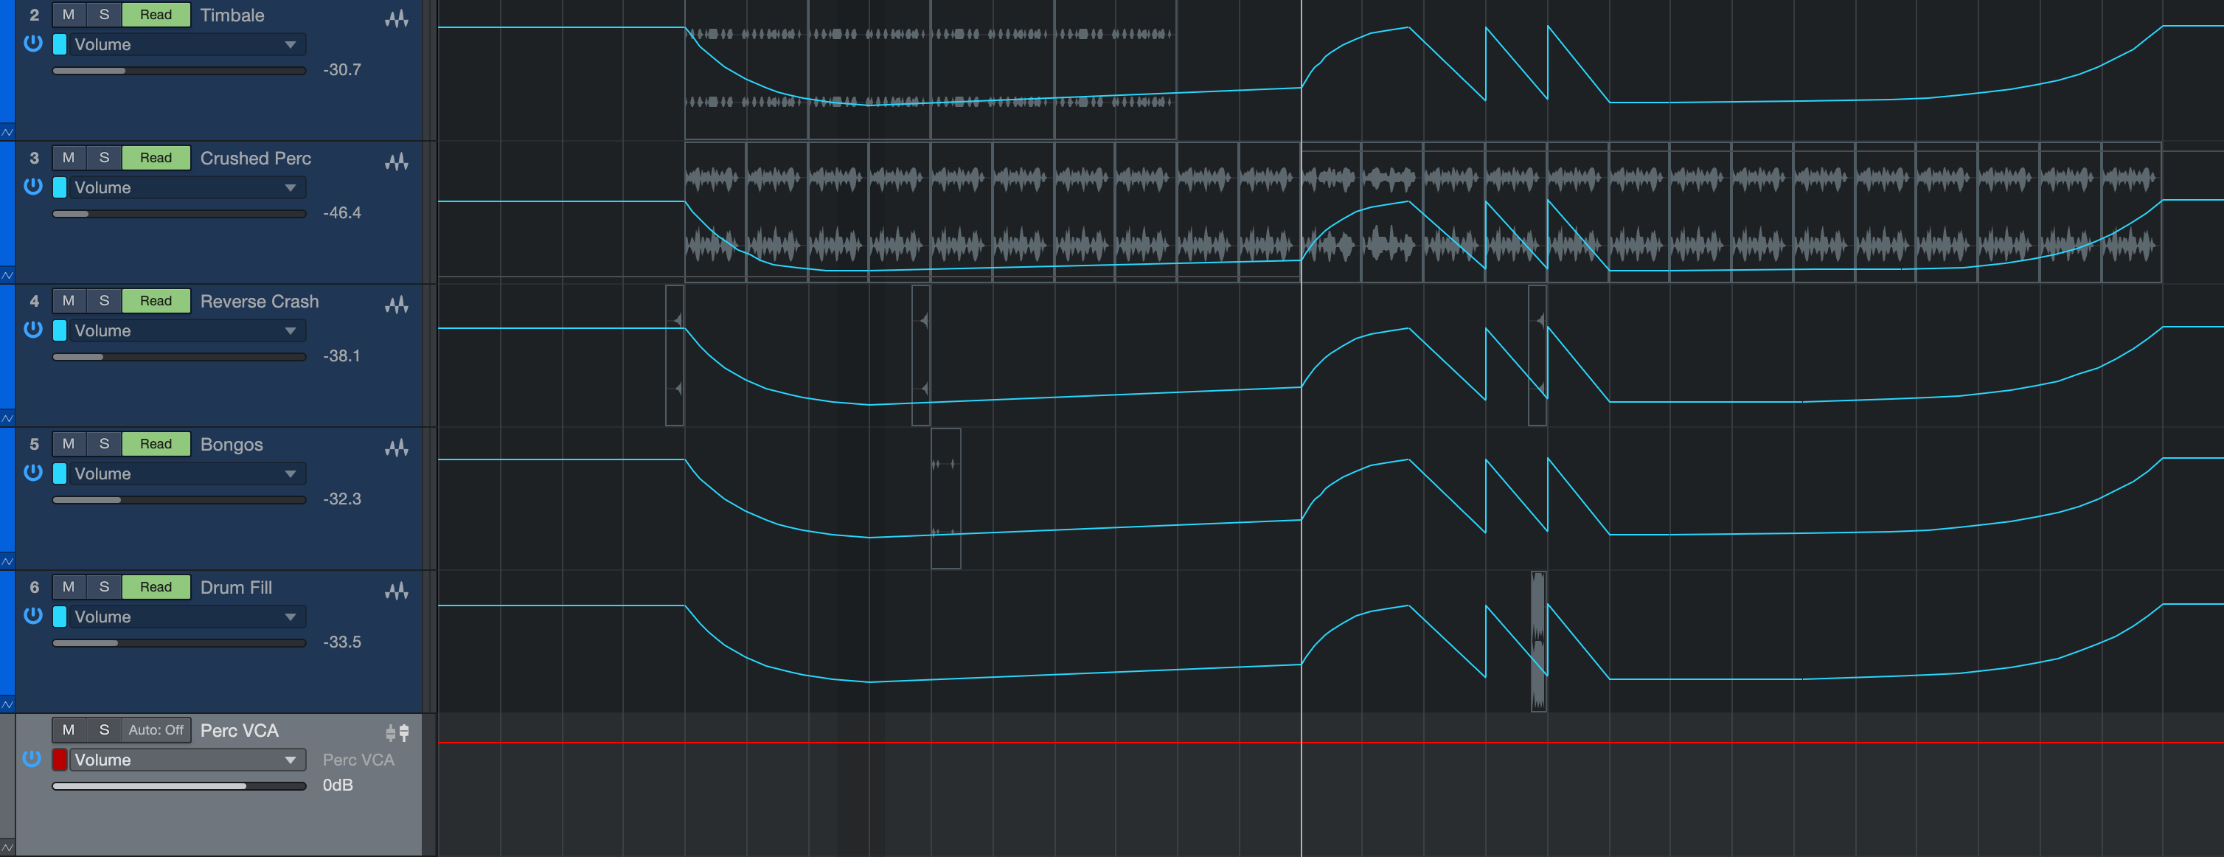The image size is (2224, 857).
Task: Toggle the Reverse Crash automation power icon
Action: coord(32,330)
